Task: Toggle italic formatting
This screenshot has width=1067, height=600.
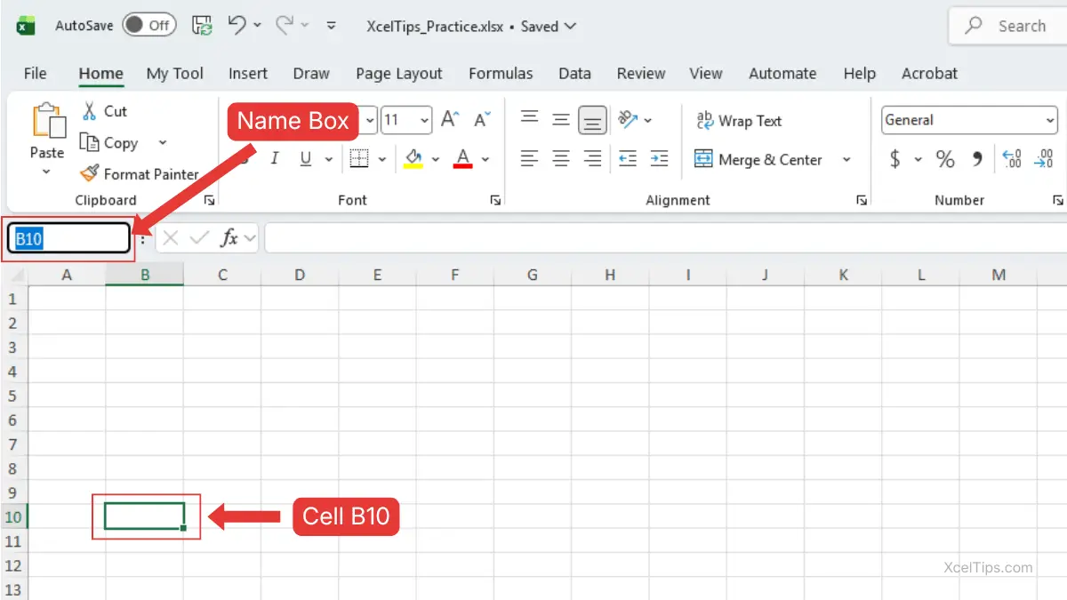Action: click(275, 159)
